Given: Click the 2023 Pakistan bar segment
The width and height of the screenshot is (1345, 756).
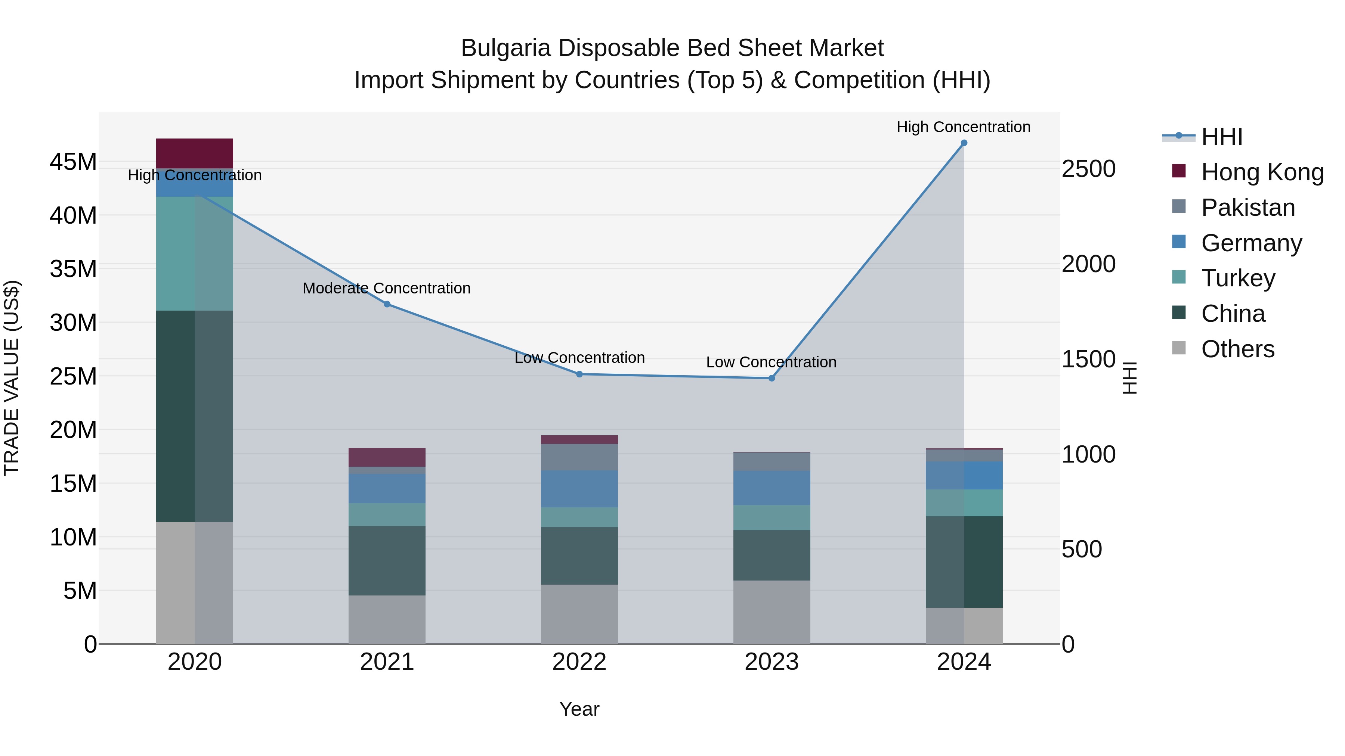Looking at the screenshot, I should 772,462.
